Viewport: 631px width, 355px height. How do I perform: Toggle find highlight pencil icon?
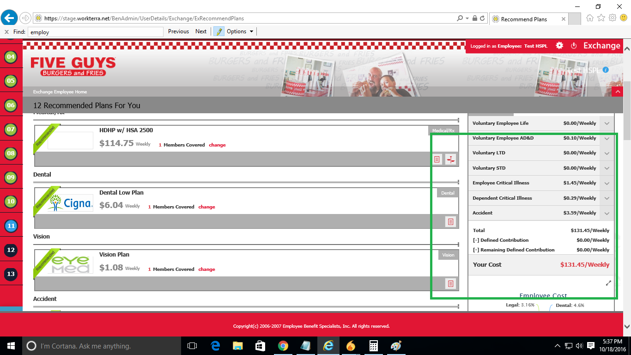tap(218, 31)
